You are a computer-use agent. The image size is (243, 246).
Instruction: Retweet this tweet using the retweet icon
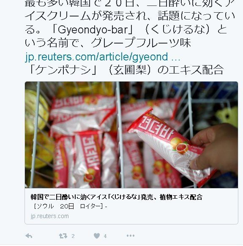[x=63, y=236]
